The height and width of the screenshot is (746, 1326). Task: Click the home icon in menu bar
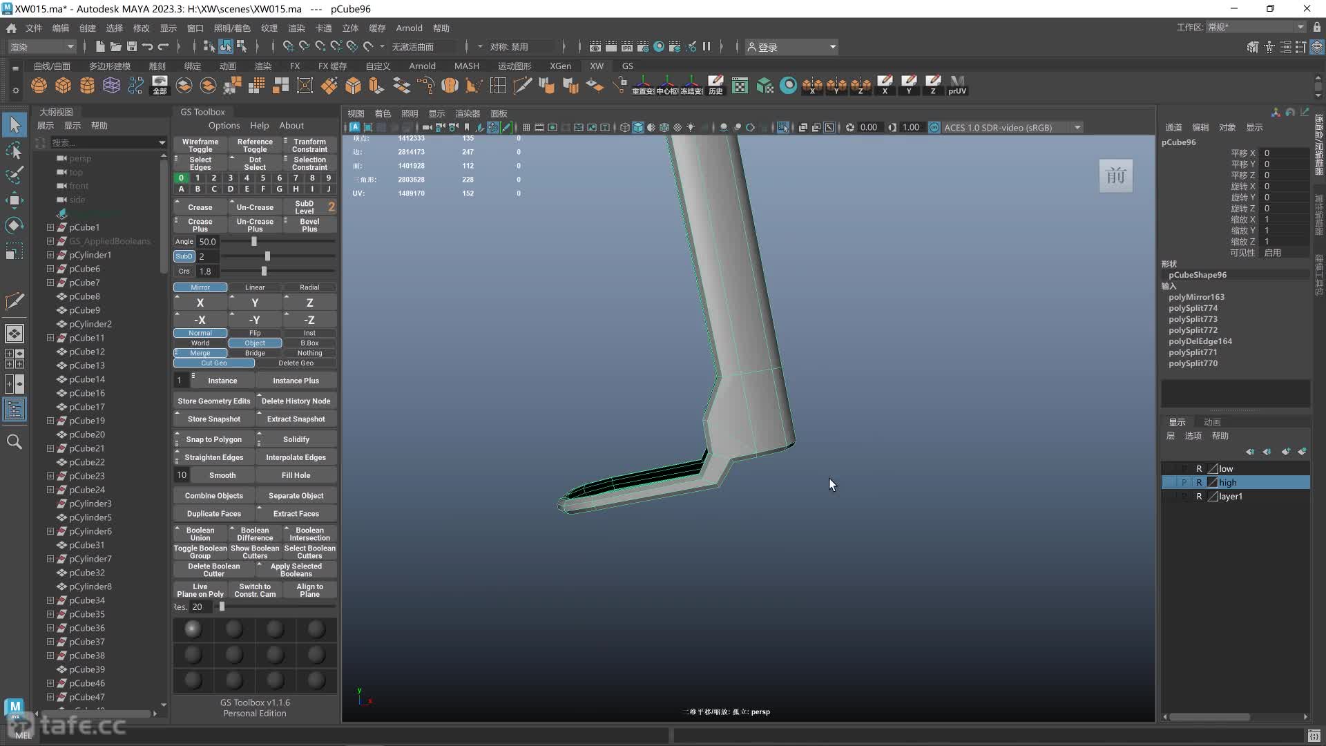[x=11, y=28]
